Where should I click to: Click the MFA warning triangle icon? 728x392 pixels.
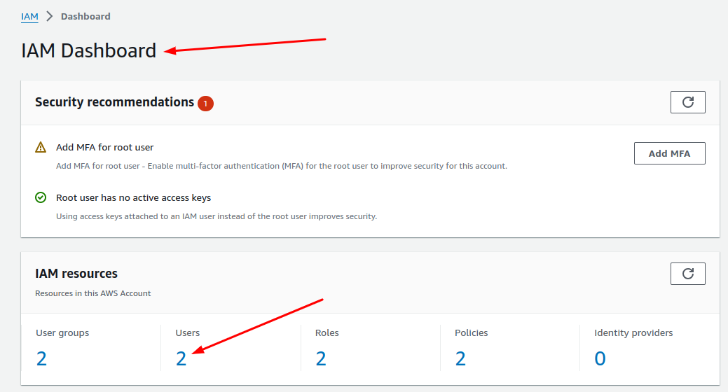pos(41,147)
